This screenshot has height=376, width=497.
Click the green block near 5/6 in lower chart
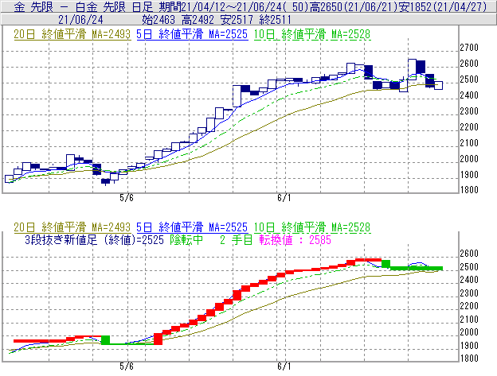pyautogui.click(x=106, y=340)
